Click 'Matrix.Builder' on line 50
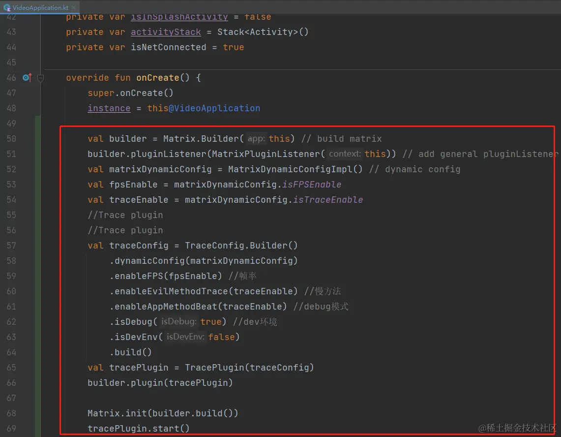 pos(201,139)
